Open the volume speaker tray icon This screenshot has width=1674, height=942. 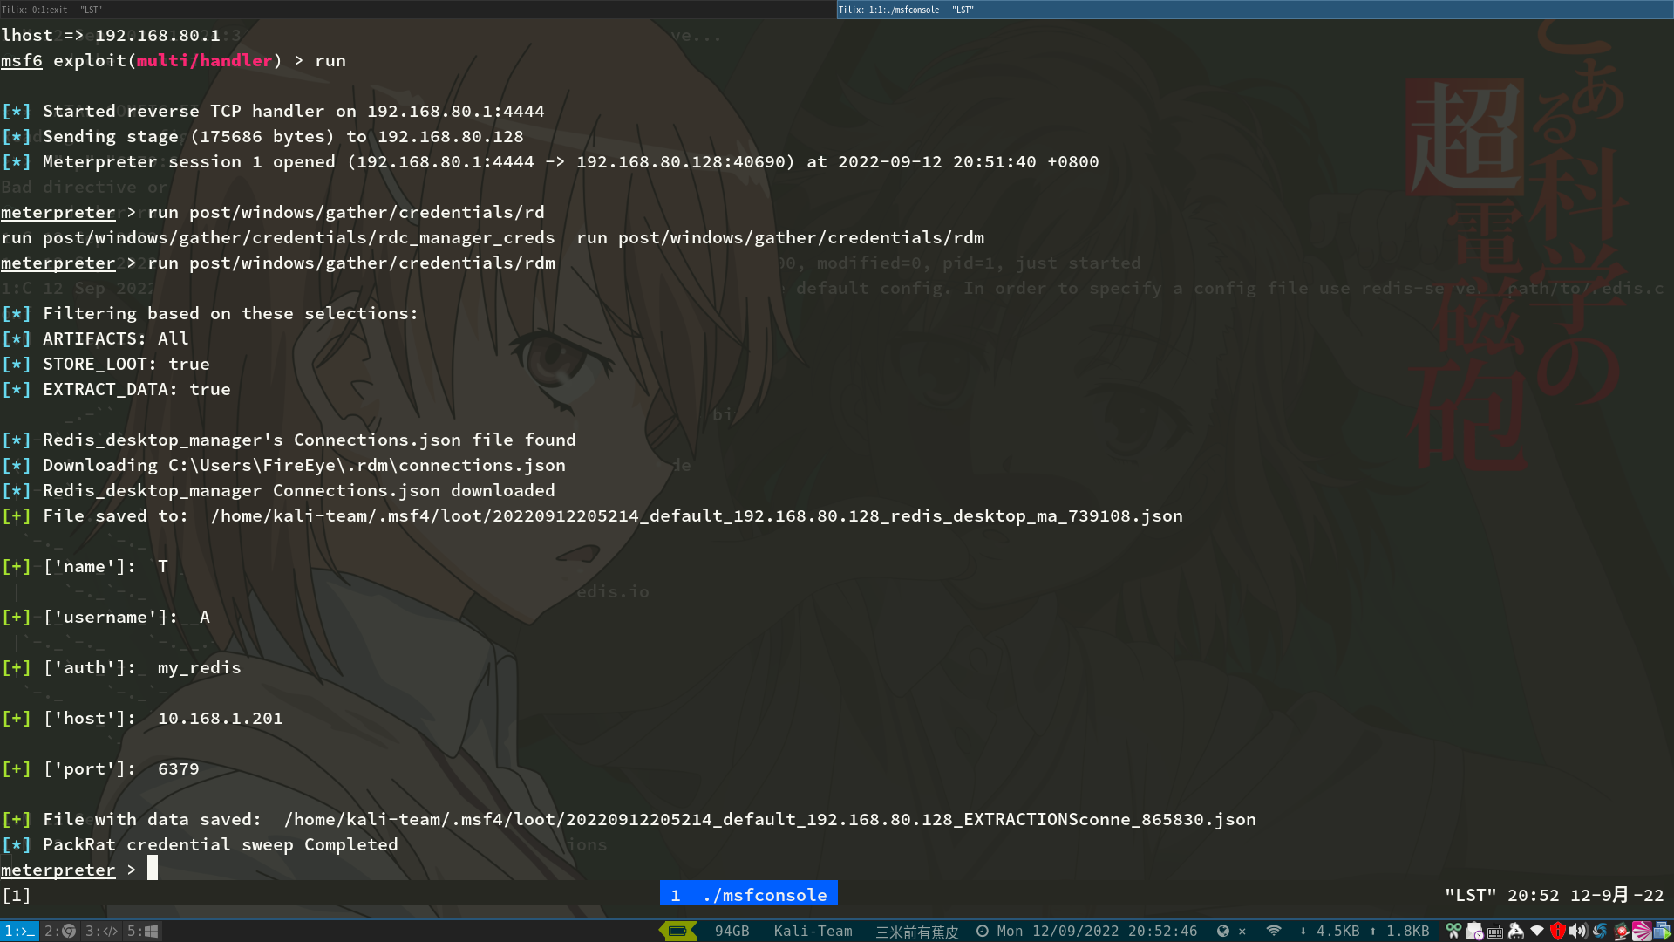coord(1578,932)
